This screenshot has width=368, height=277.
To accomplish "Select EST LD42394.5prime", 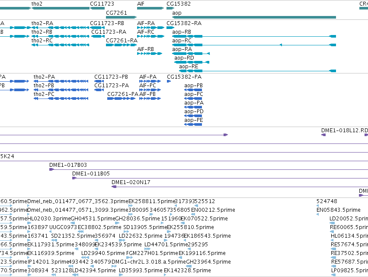I will pos(94,271).
